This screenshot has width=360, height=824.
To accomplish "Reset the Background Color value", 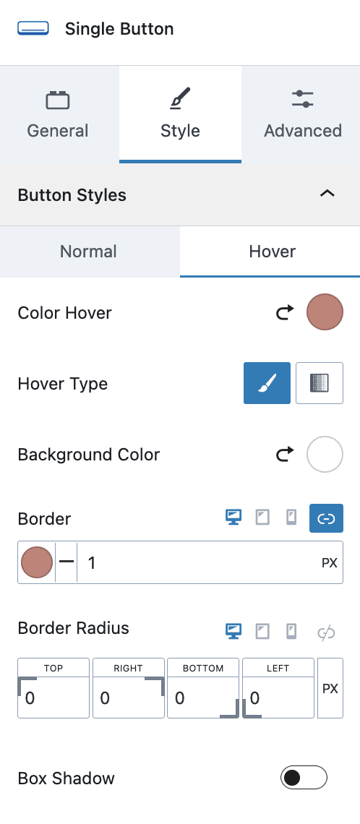I will pos(284,455).
